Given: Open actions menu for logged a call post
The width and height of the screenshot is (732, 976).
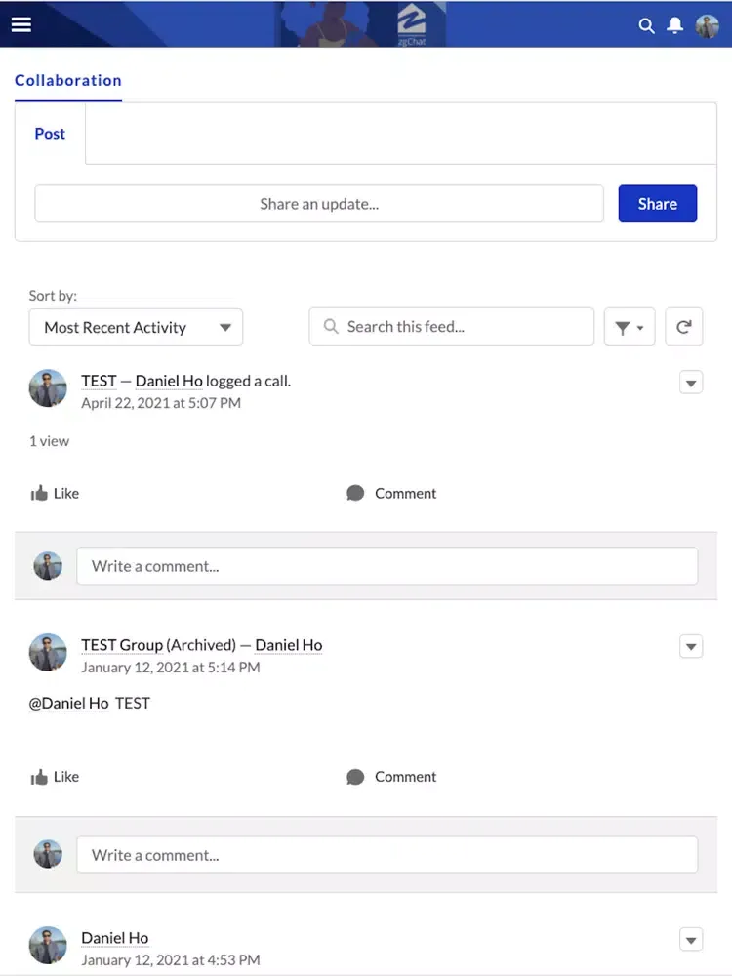Looking at the screenshot, I should point(690,384).
